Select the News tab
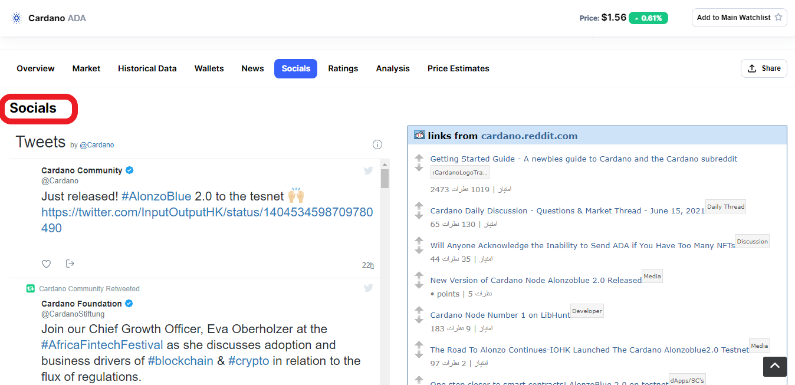 pyautogui.click(x=252, y=68)
